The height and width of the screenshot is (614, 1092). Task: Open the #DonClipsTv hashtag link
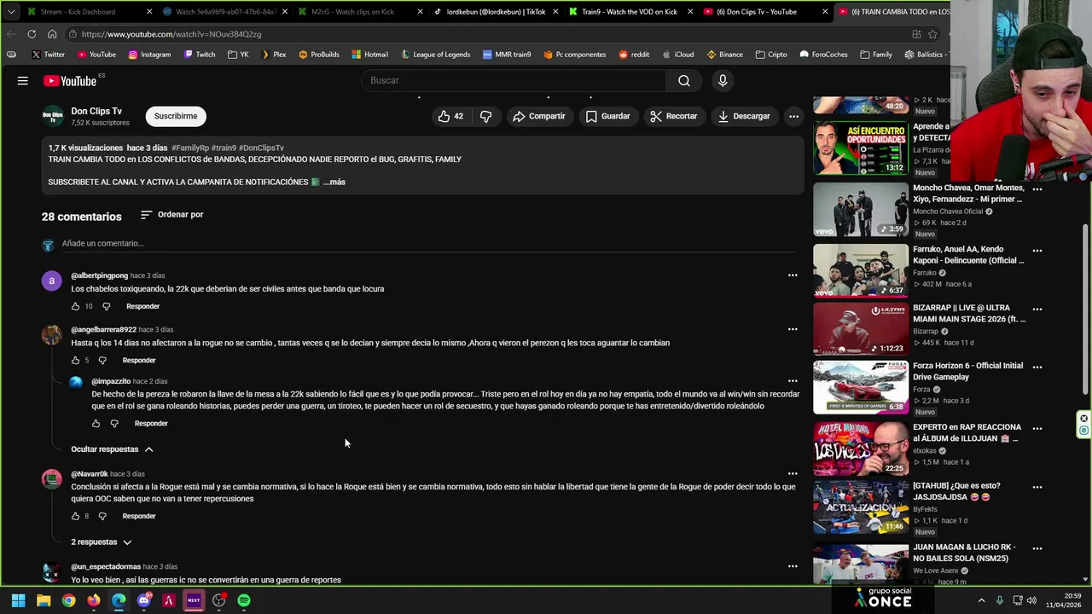[x=261, y=148]
